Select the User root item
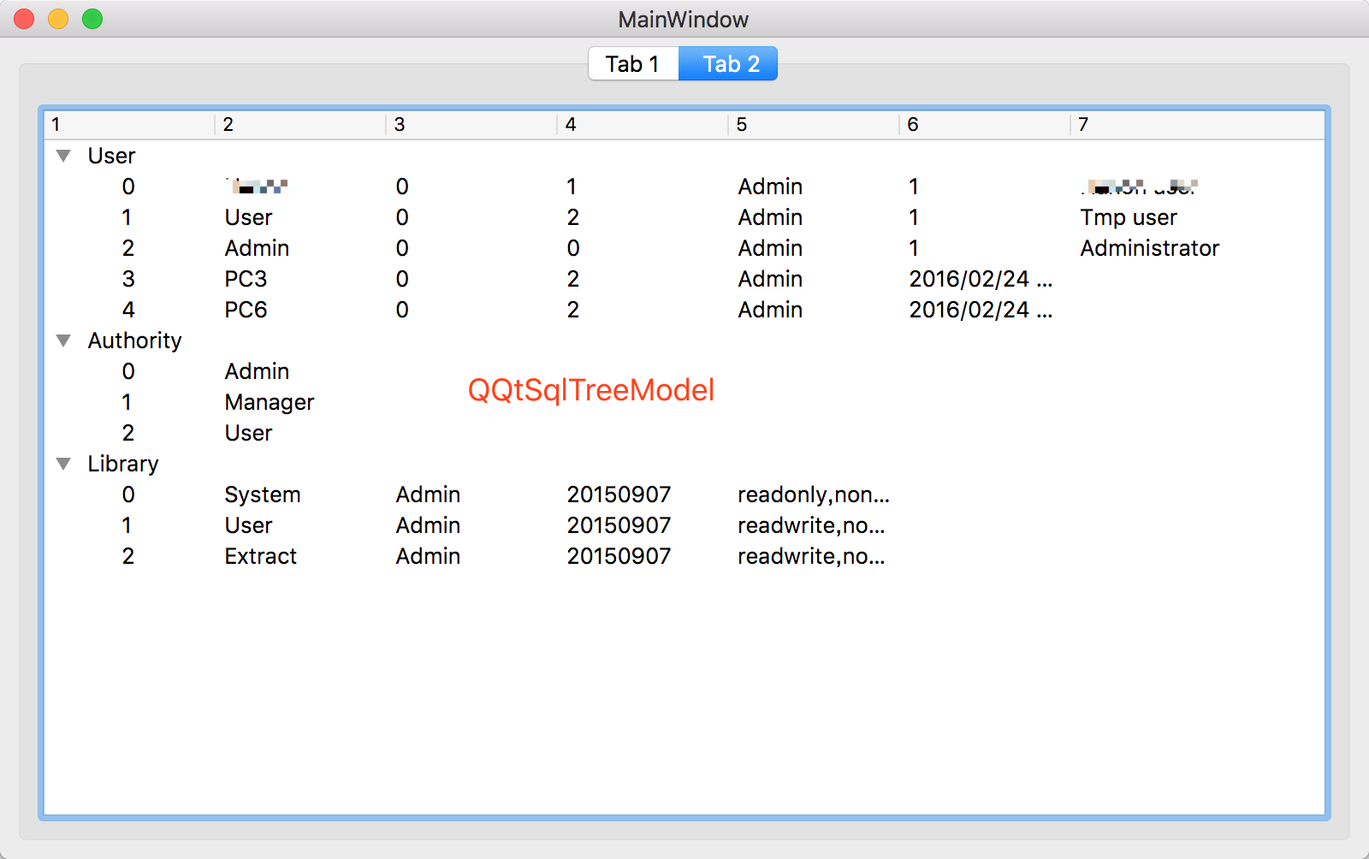 click(x=111, y=156)
